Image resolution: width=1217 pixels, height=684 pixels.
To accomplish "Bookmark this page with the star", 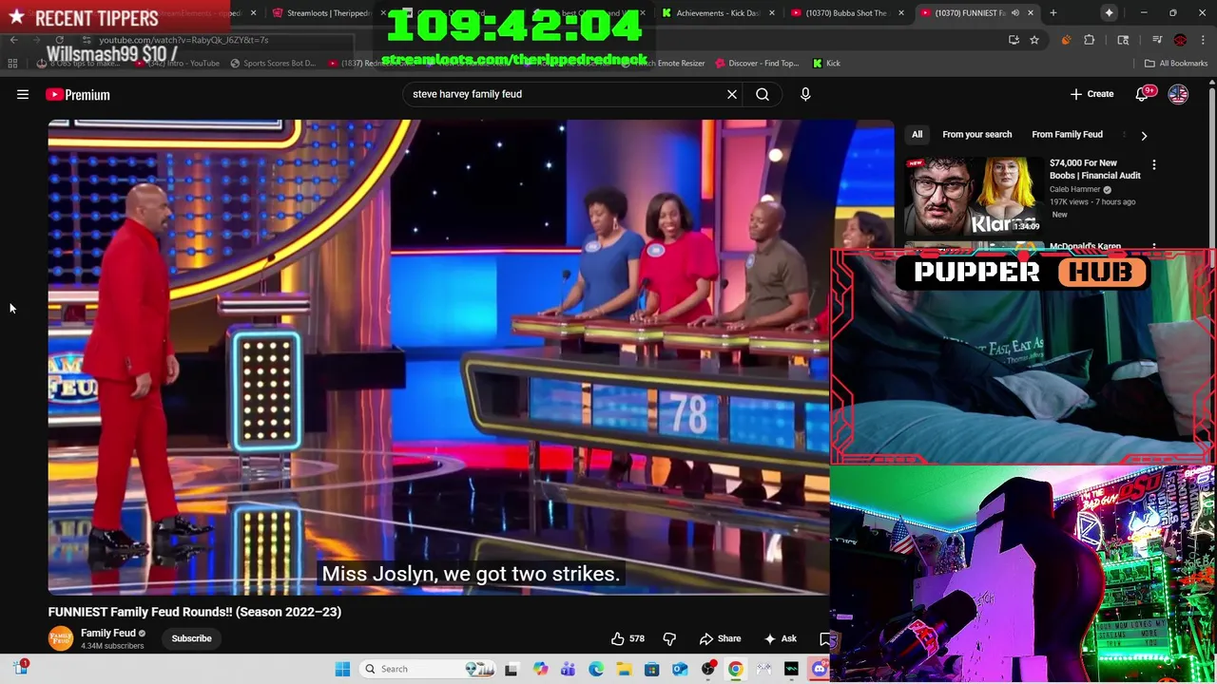I will 1034,40.
